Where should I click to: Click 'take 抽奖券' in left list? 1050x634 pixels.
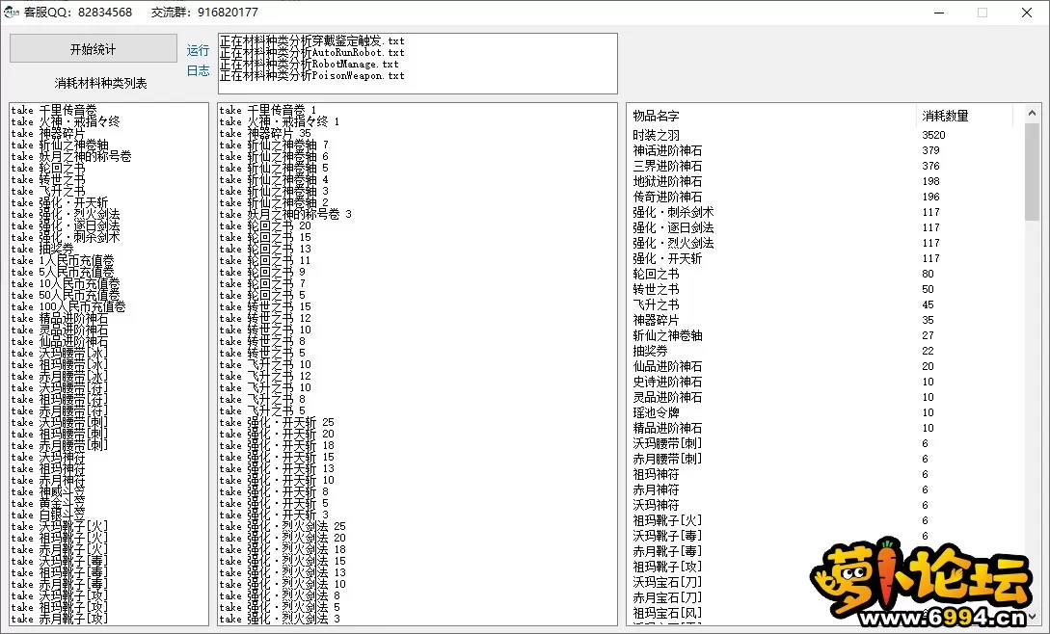click(42, 249)
